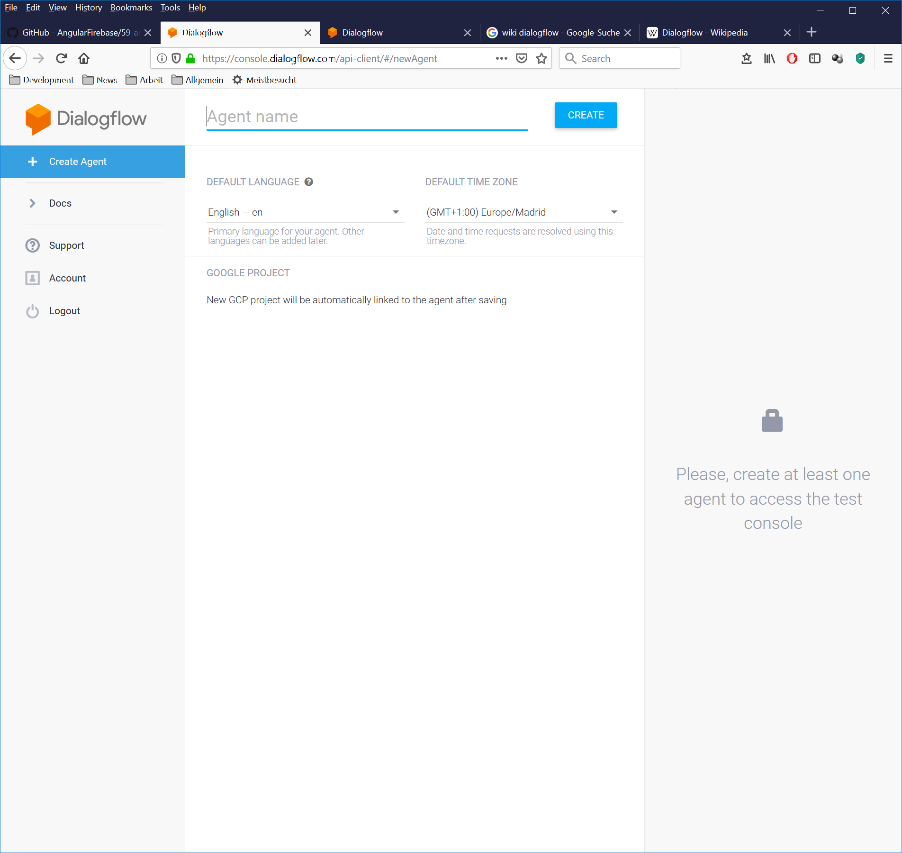
Task: Click the extension icon left of green shield
Action: (838, 58)
